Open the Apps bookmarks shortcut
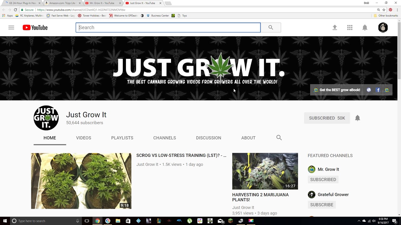This screenshot has width=401, height=225. tap(8, 16)
